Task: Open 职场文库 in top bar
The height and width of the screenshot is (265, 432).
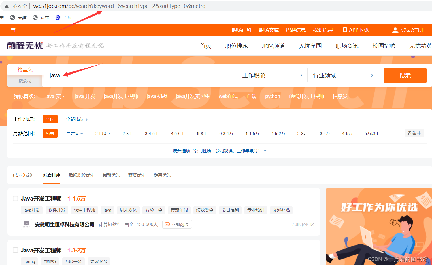Action: pos(269,30)
